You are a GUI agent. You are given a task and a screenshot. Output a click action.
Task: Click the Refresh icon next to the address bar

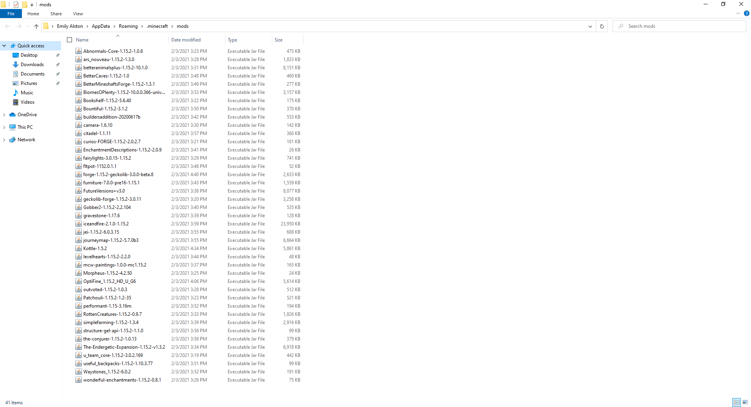point(602,26)
